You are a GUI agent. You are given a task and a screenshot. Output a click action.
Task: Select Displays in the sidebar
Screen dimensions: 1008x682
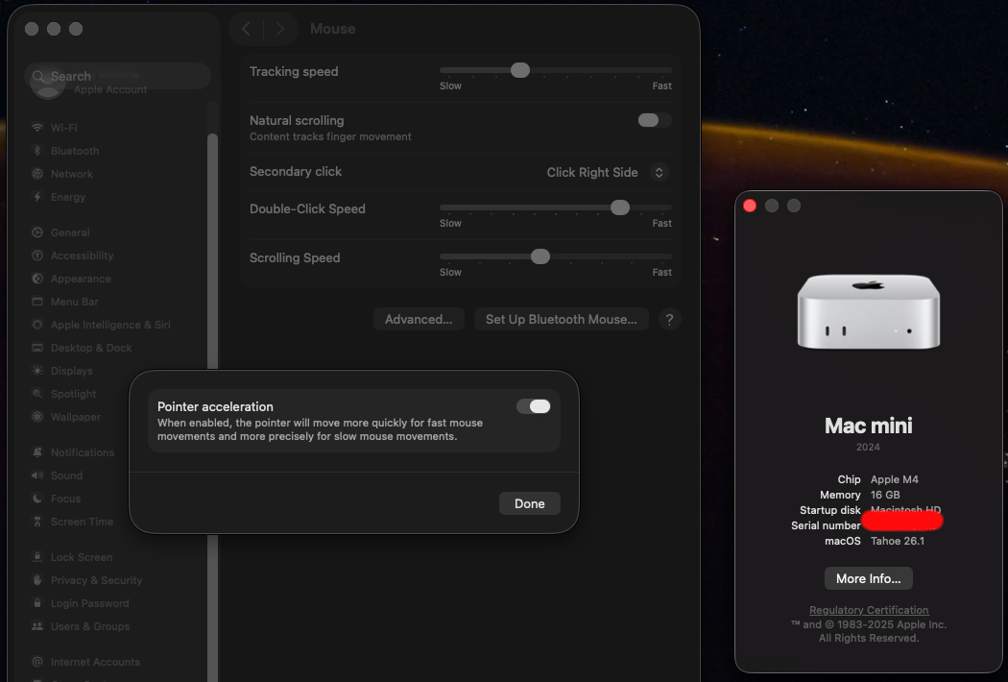coord(118,371)
